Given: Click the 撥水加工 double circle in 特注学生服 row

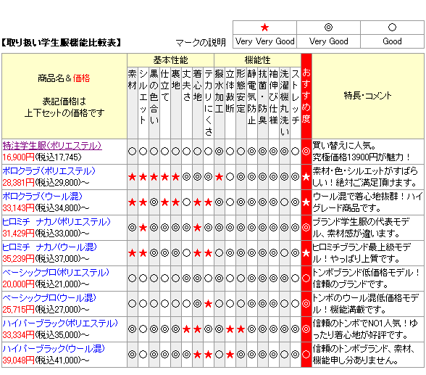Looking at the screenshot, I should coord(220,152).
